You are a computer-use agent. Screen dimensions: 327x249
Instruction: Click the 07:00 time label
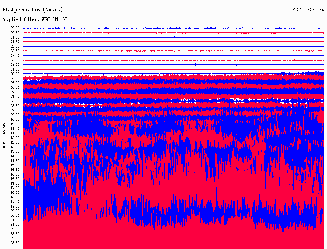point(15,92)
